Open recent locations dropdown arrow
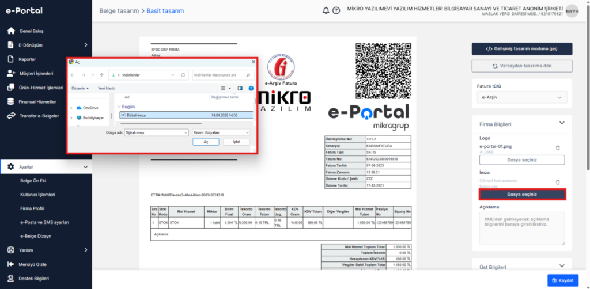Viewport: 590px width, 289px height. [92, 75]
